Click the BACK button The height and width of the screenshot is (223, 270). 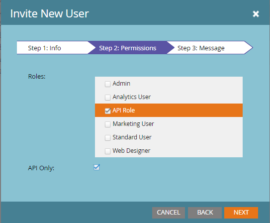point(205,213)
